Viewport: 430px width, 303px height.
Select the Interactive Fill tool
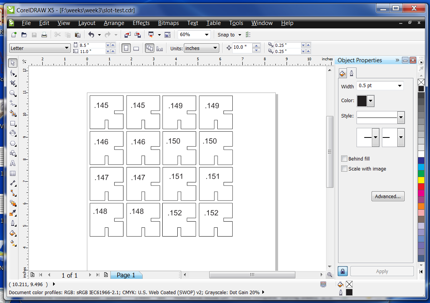point(13,243)
